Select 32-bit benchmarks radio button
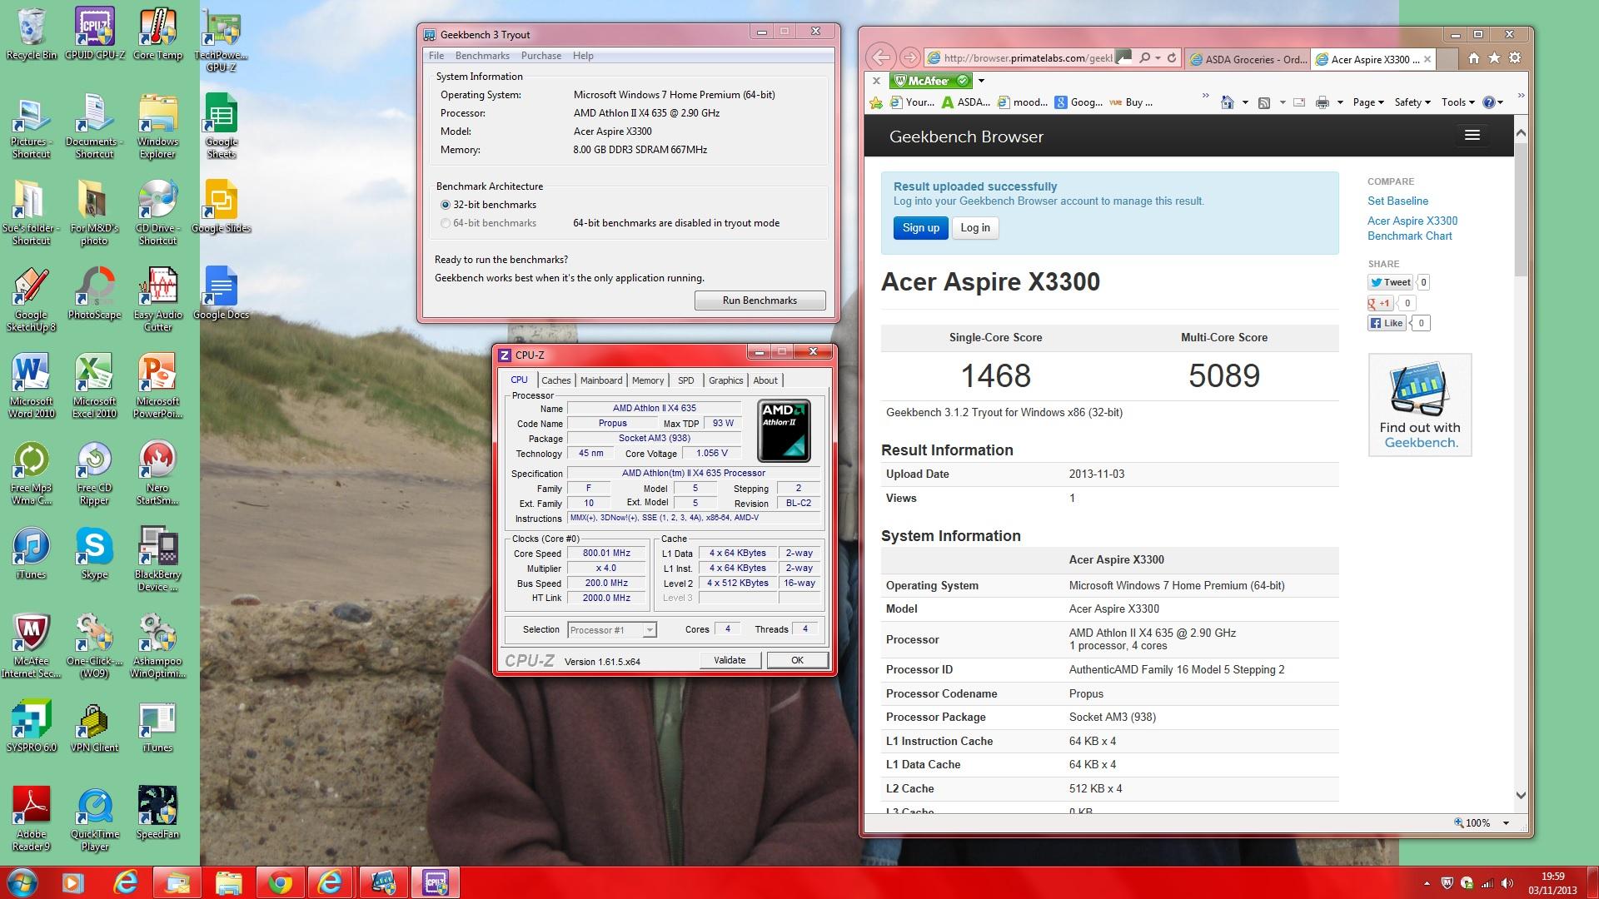 (x=446, y=205)
